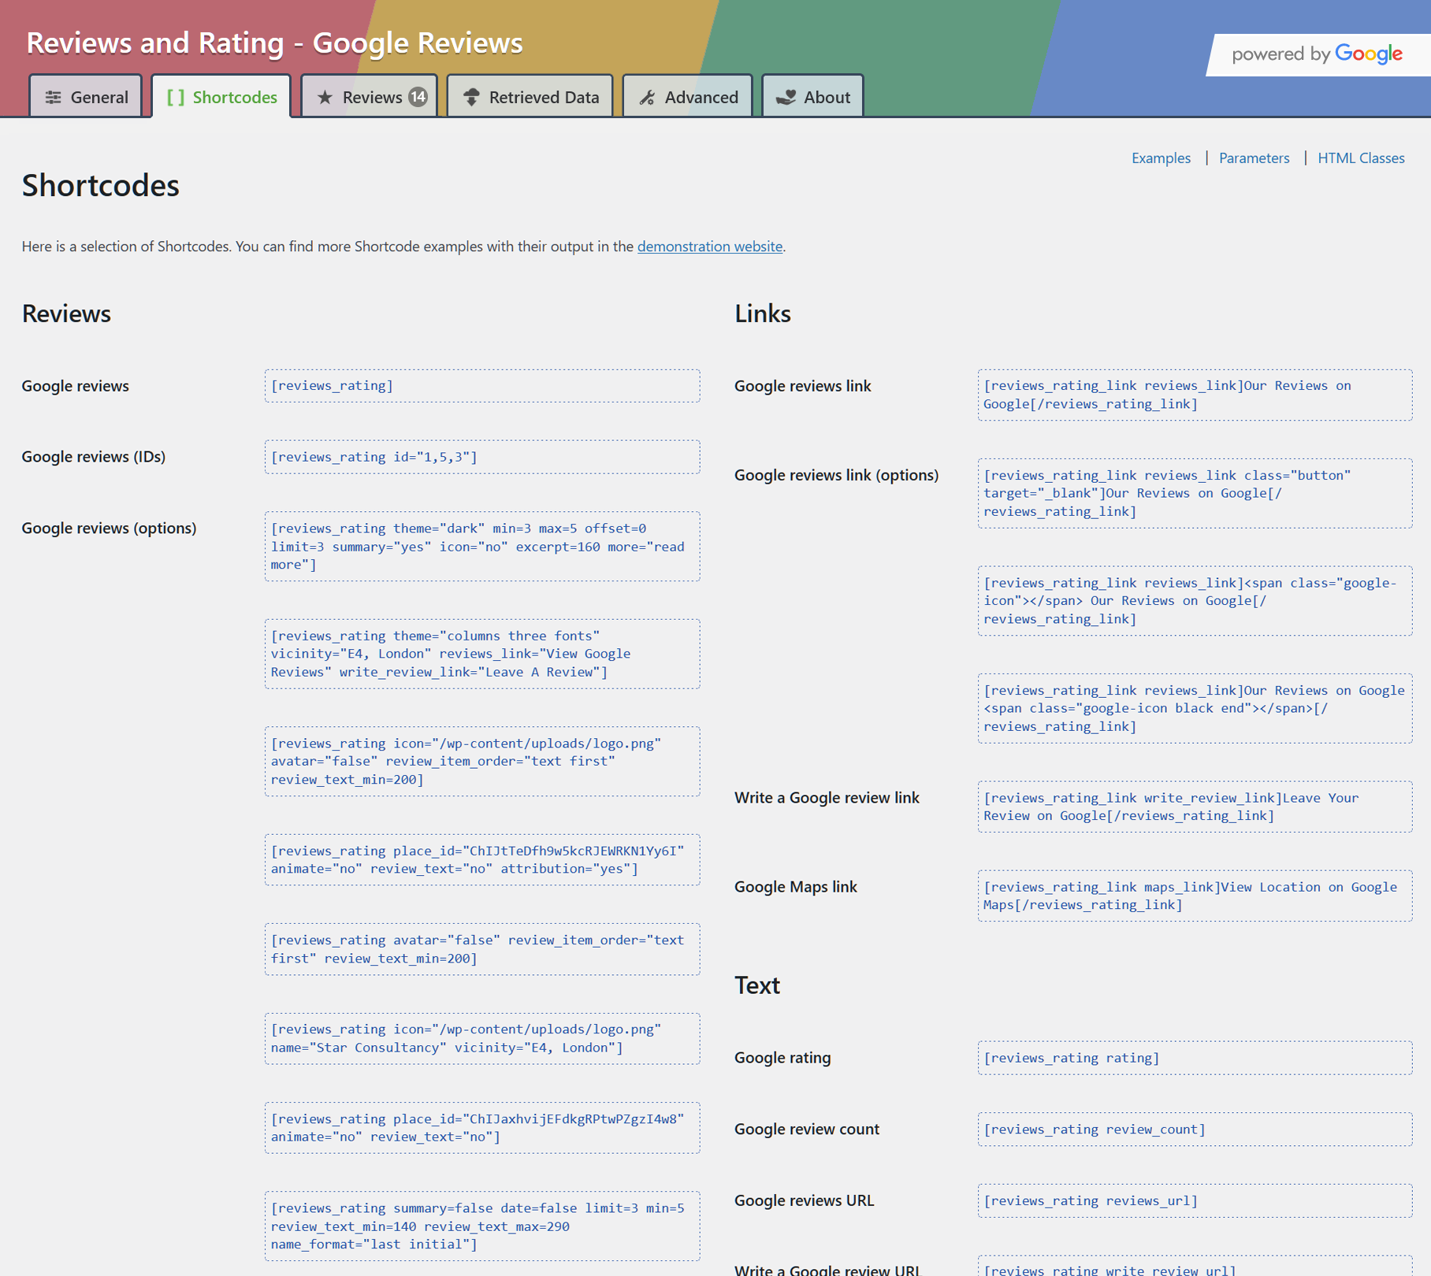Click the Retrieved Data cloud download icon
The height and width of the screenshot is (1276, 1431).
(471, 97)
